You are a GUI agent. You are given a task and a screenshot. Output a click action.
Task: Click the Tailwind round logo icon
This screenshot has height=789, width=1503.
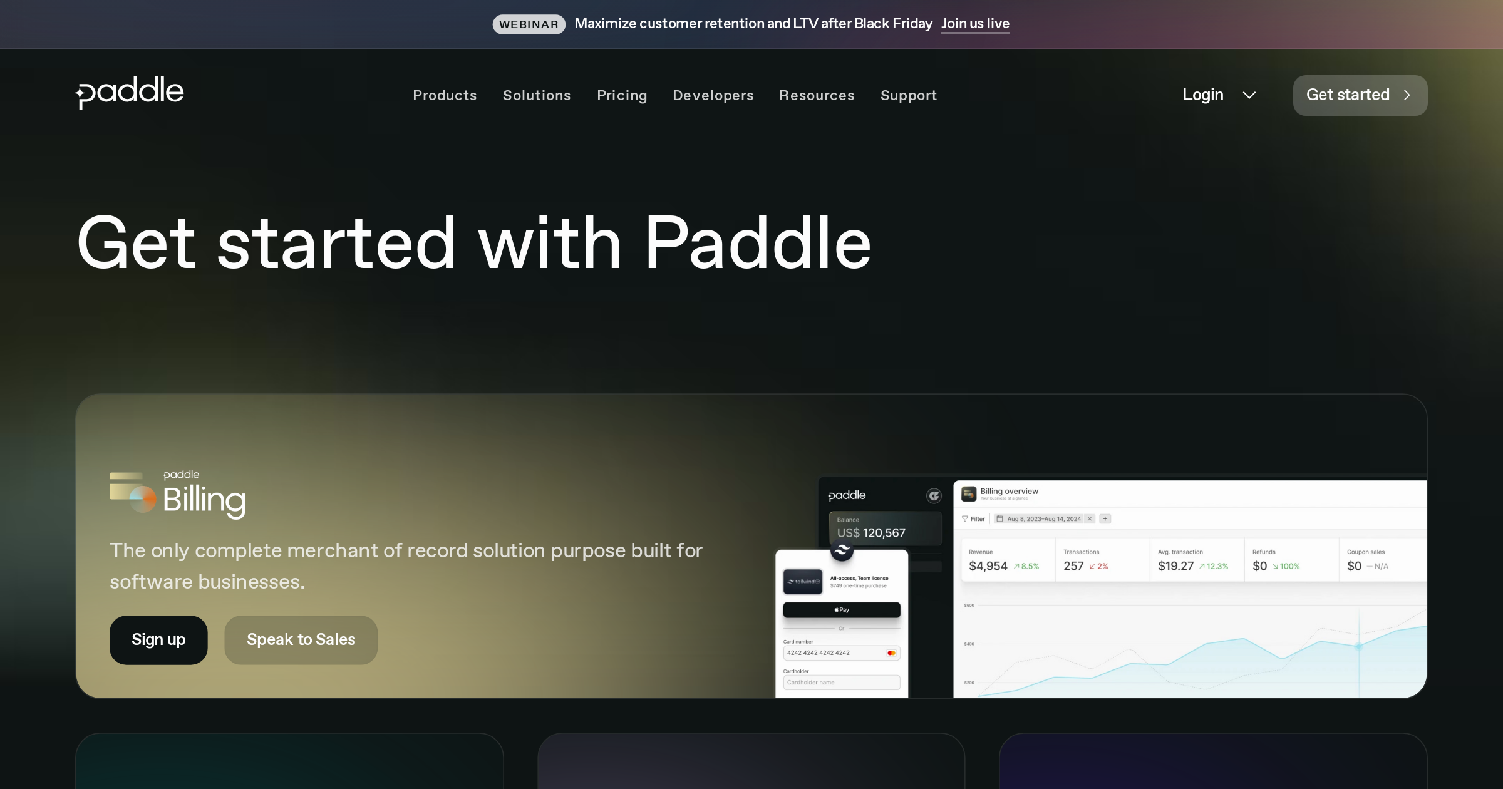pyautogui.click(x=842, y=550)
